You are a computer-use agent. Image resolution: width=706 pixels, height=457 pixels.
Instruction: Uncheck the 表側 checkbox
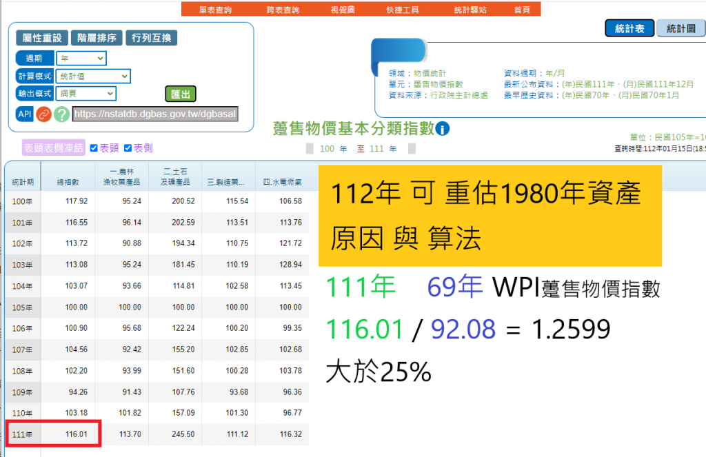point(129,147)
